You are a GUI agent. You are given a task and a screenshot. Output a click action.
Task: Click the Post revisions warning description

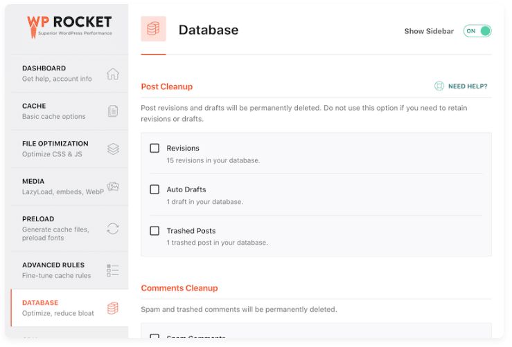click(304, 113)
